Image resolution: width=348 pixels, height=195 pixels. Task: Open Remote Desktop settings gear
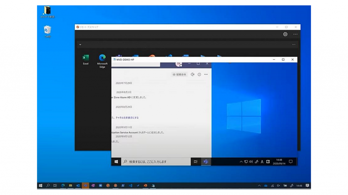(285, 34)
